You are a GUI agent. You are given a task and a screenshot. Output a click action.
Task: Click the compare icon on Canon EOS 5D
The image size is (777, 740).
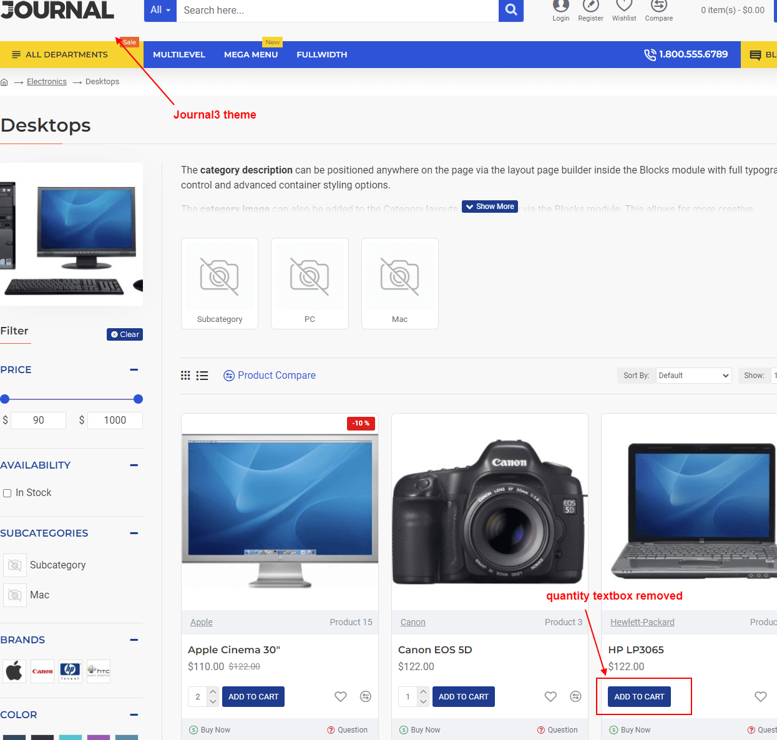pyautogui.click(x=575, y=696)
